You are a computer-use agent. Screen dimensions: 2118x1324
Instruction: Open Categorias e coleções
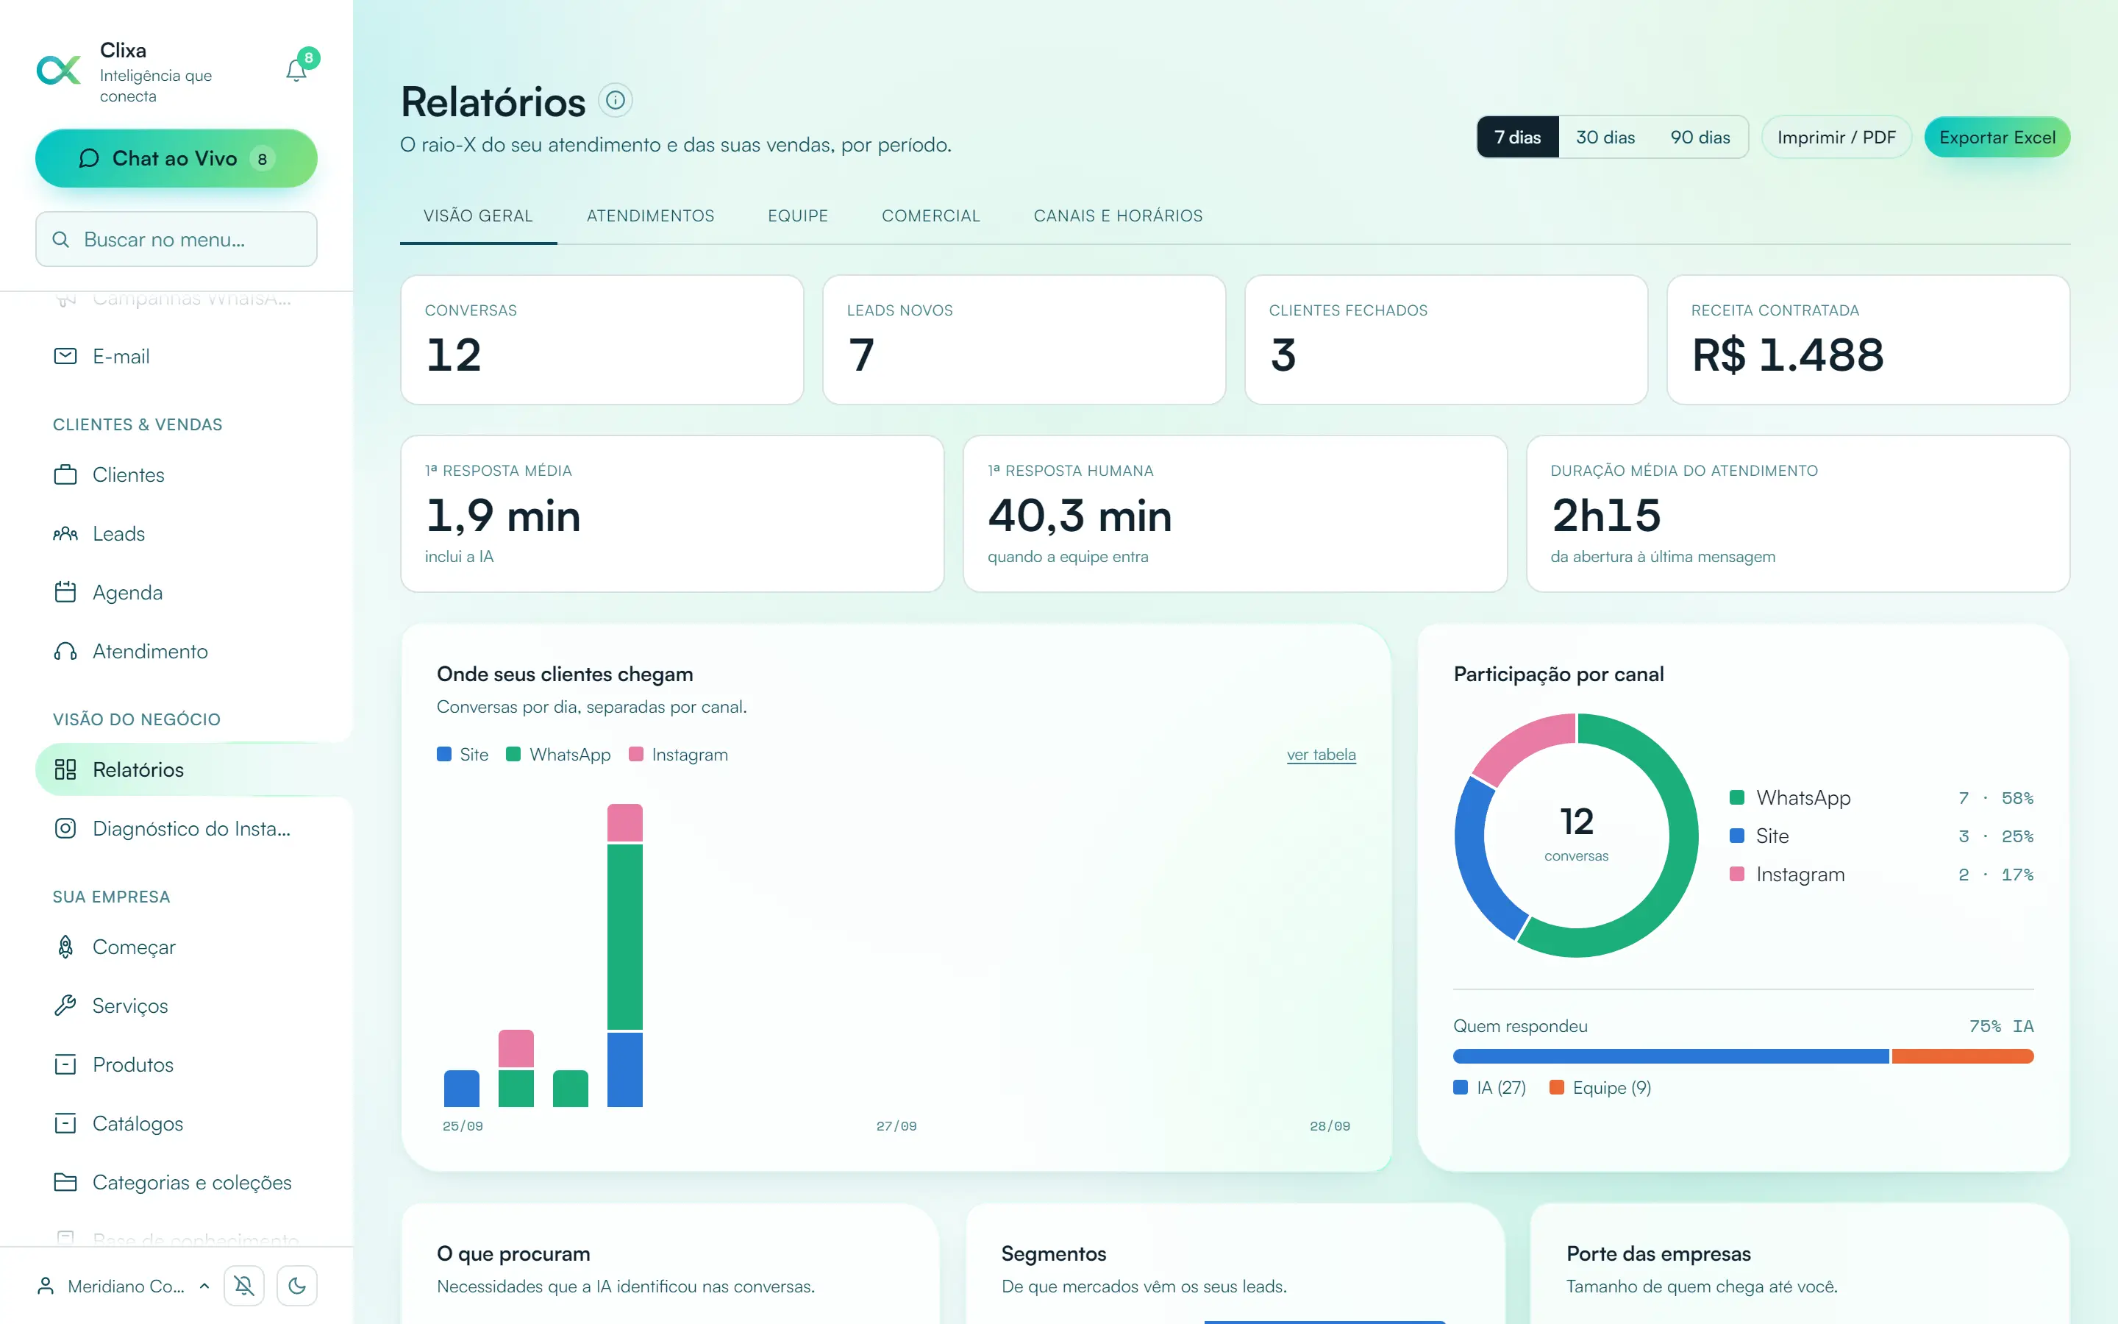click(x=176, y=1182)
